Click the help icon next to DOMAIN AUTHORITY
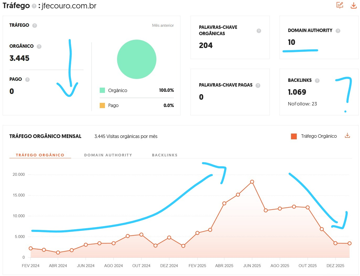This screenshot has height=276, width=360. pos(338,31)
